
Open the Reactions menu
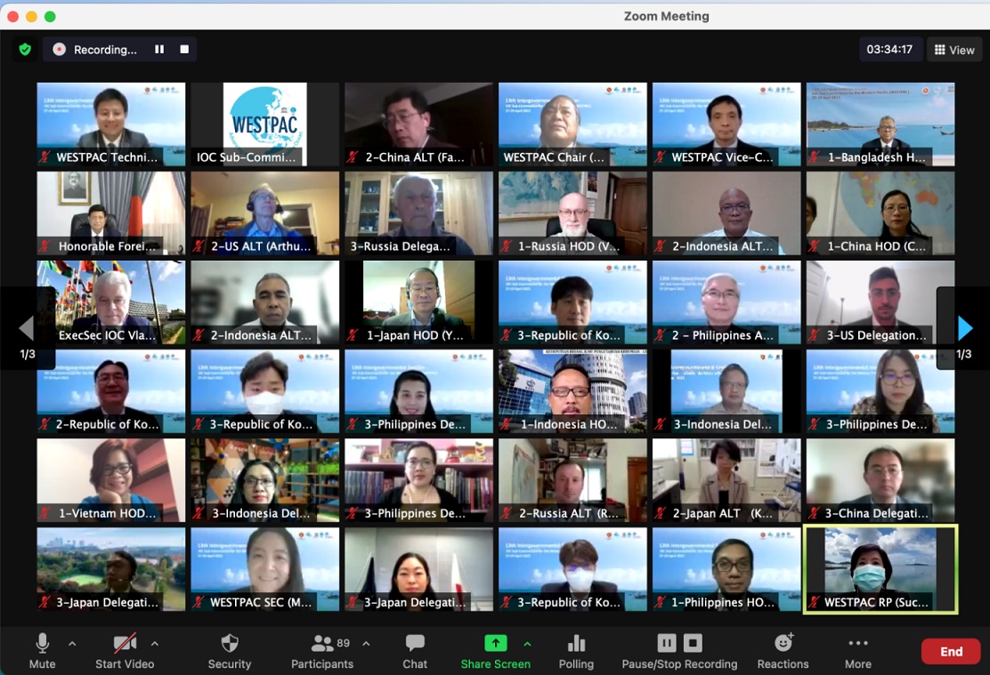pyautogui.click(x=783, y=651)
